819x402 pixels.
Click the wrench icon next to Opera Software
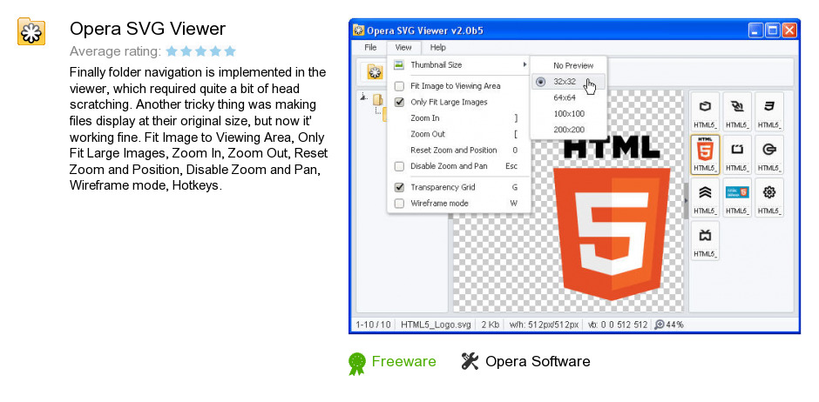(x=470, y=361)
